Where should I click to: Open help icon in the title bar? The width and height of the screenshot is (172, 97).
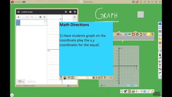point(145,2)
